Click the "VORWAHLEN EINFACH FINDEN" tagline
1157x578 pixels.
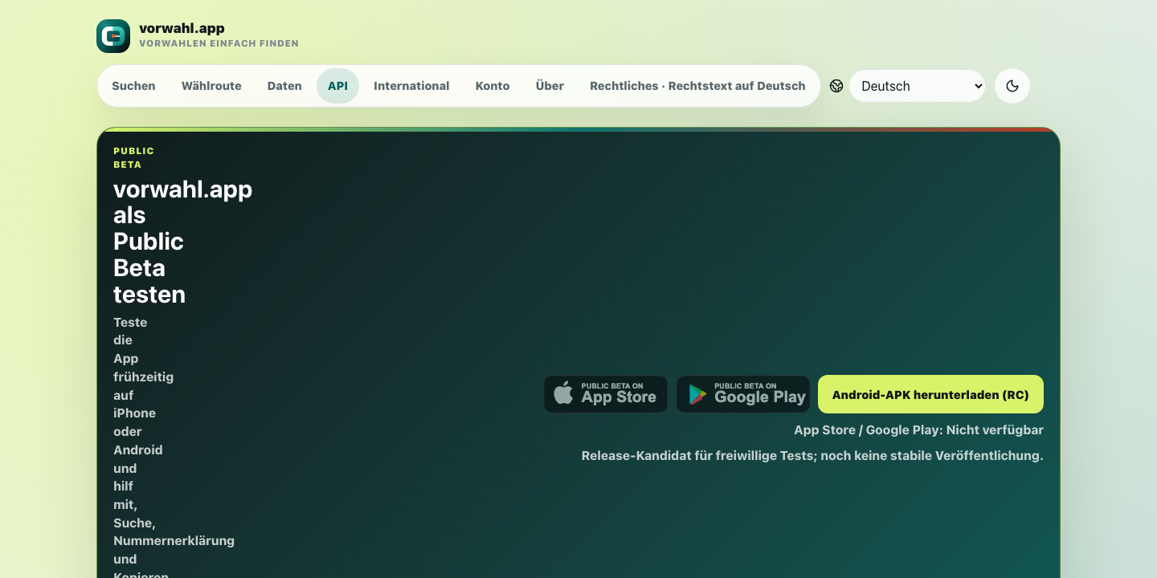[x=219, y=43]
